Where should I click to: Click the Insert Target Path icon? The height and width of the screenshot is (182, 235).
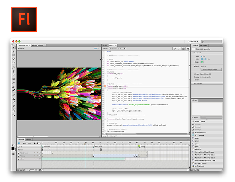pos(175,49)
